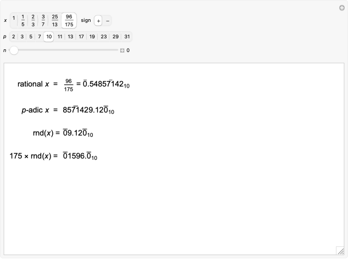This screenshot has height=259, width=348.
Task: Select x value 25/13
Action: coord(54,21)
